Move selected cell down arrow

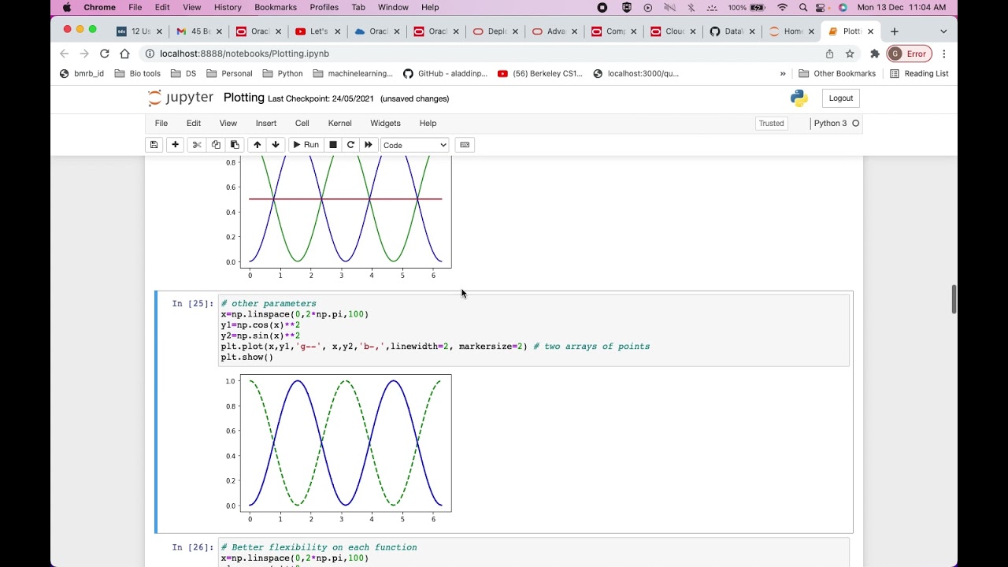point(276,145)
